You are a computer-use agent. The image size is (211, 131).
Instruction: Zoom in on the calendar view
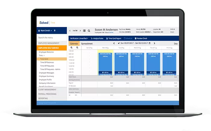coord(71,47)
